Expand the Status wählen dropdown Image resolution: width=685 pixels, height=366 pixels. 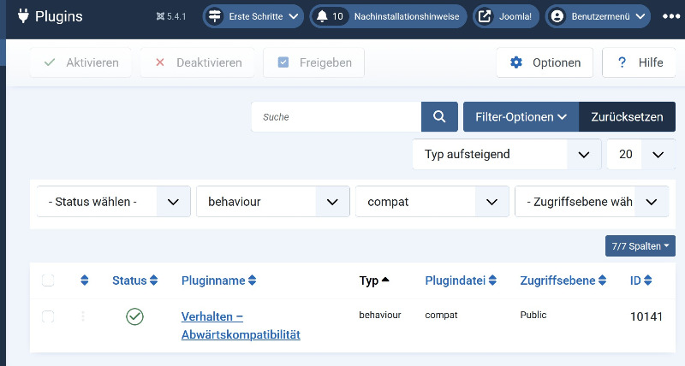click(112, 202)
